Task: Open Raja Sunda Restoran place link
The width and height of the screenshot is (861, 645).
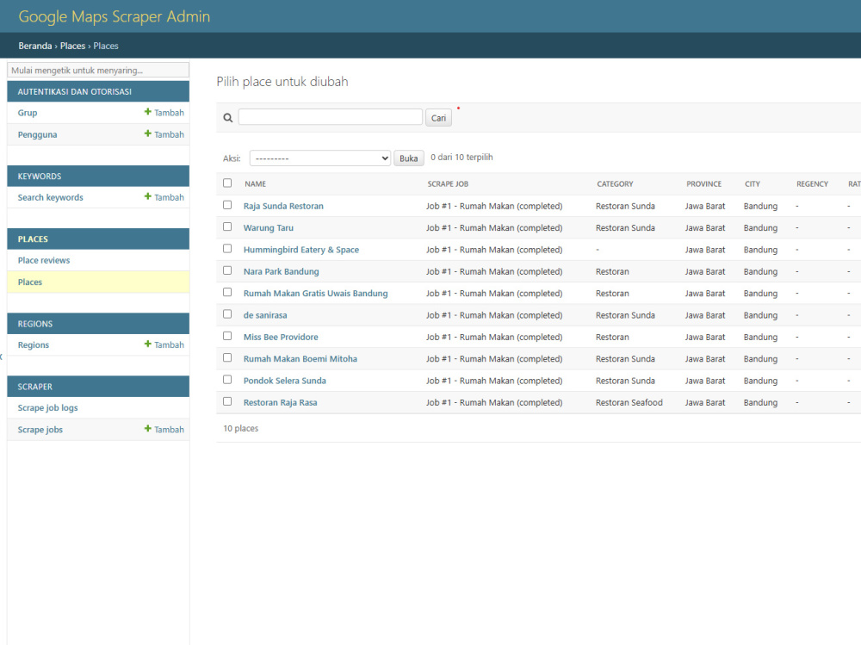Action: [x=283, y=206]
